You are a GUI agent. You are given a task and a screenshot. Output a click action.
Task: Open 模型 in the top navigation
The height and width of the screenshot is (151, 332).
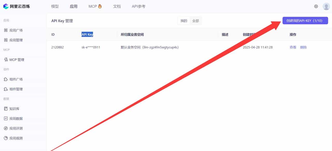point(55,6)
